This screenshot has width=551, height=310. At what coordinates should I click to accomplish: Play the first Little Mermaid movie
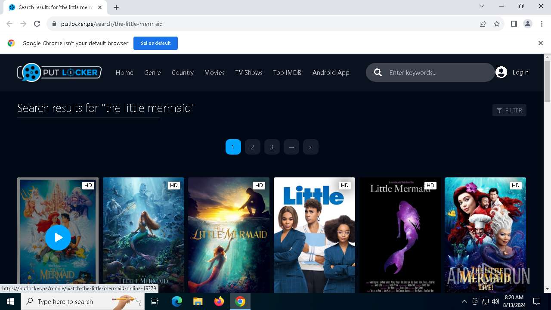point(58,237)
